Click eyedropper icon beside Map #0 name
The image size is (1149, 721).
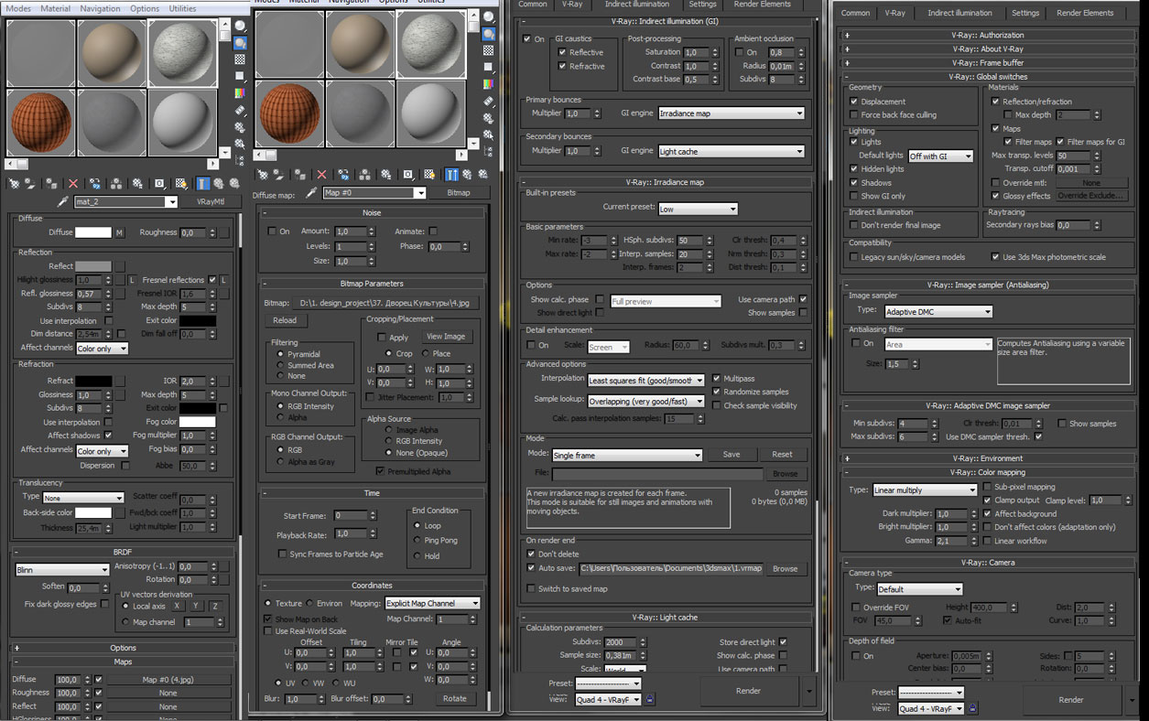tap(311, 193)
